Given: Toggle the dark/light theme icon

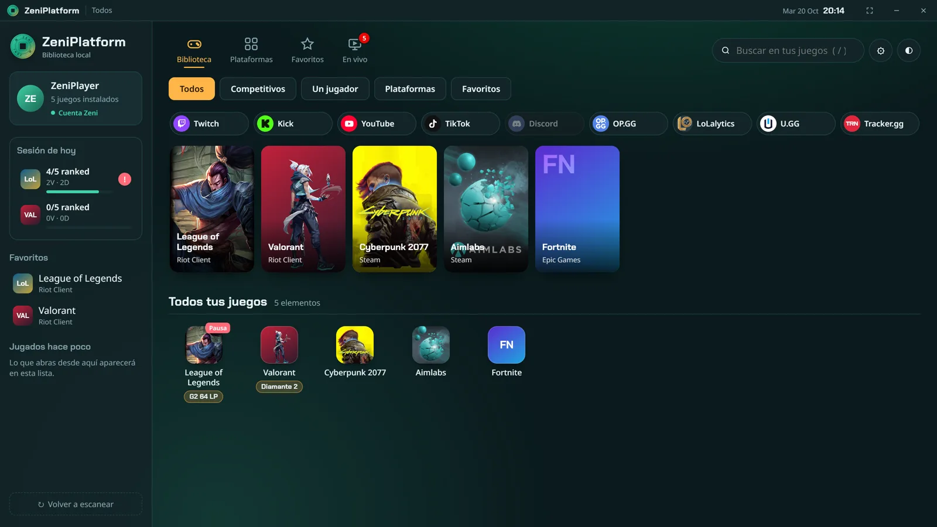Looking at the screenshot, I should pos(909,50).
